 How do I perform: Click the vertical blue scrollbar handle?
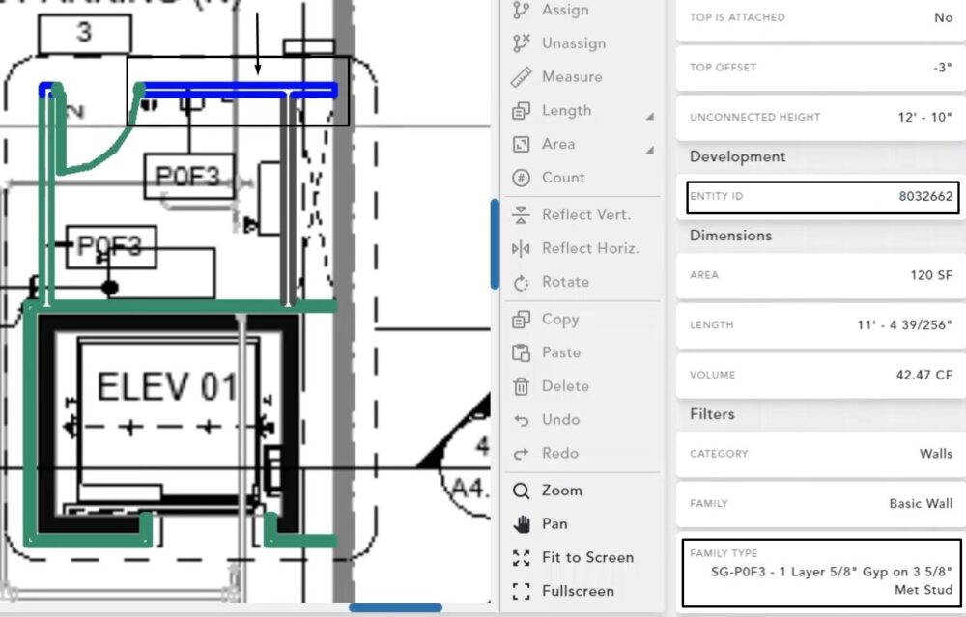[495, 243]
